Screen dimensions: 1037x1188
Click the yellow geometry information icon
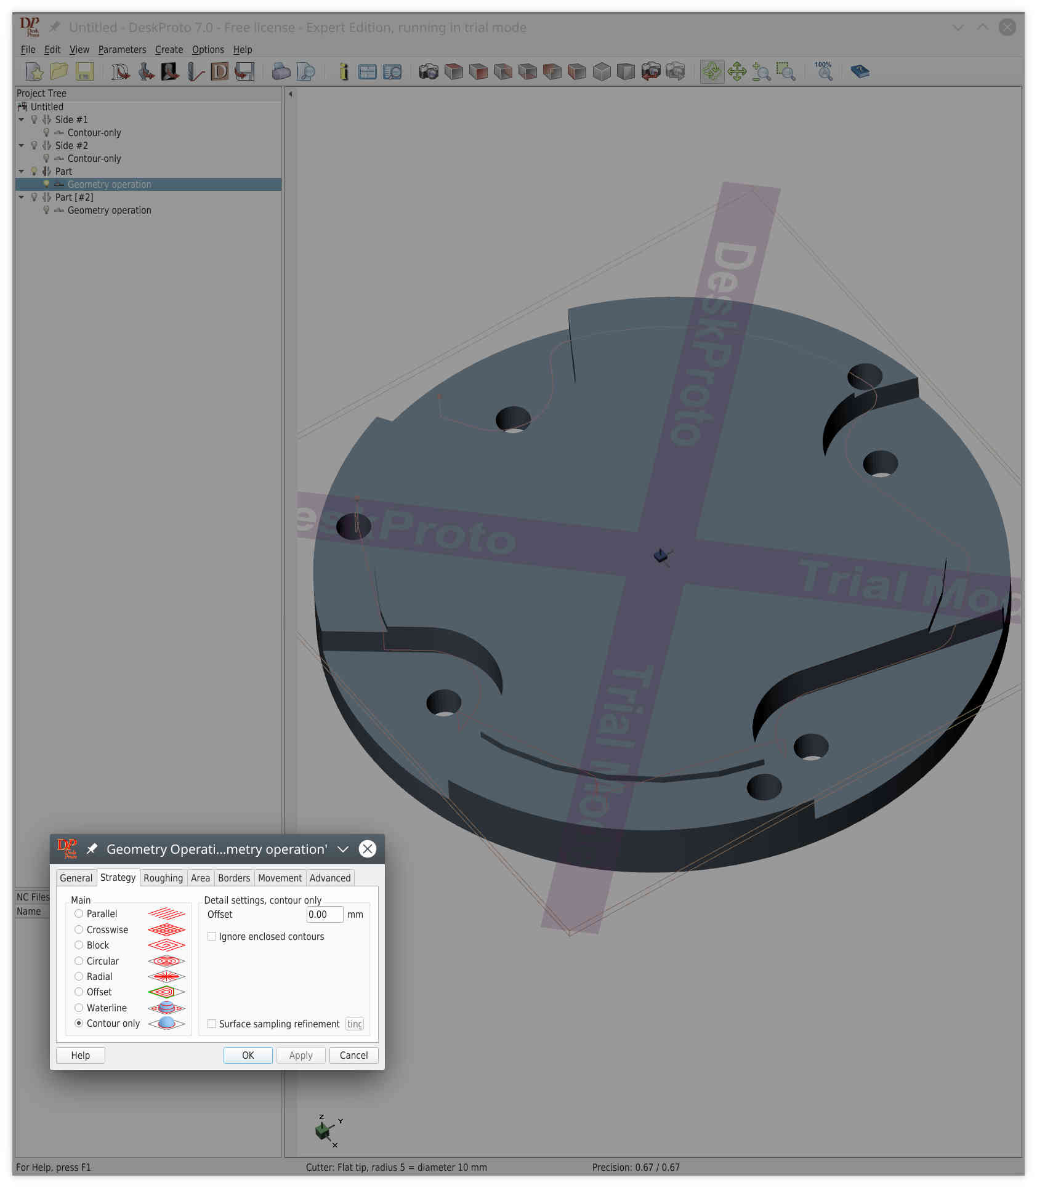(x=344, y=71)
